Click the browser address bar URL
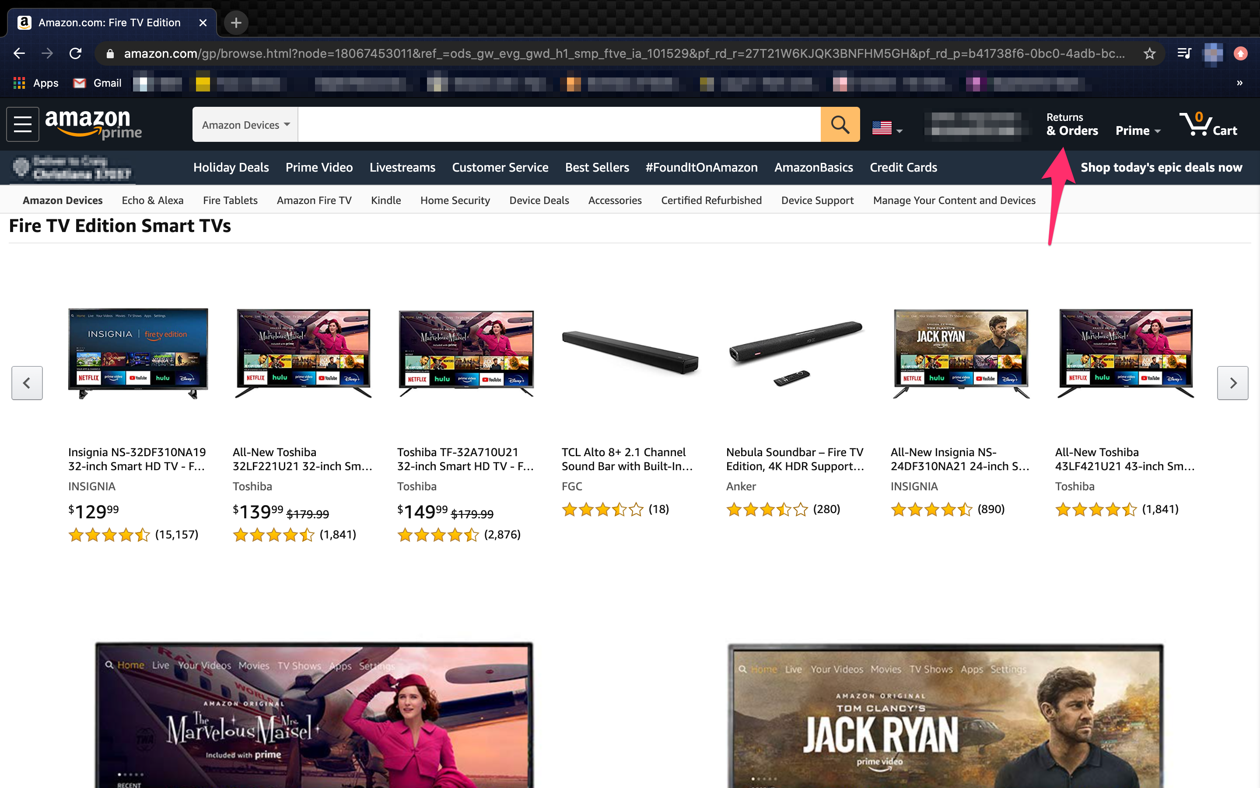This screenshot has height=788, width=1260. point(624,53)
